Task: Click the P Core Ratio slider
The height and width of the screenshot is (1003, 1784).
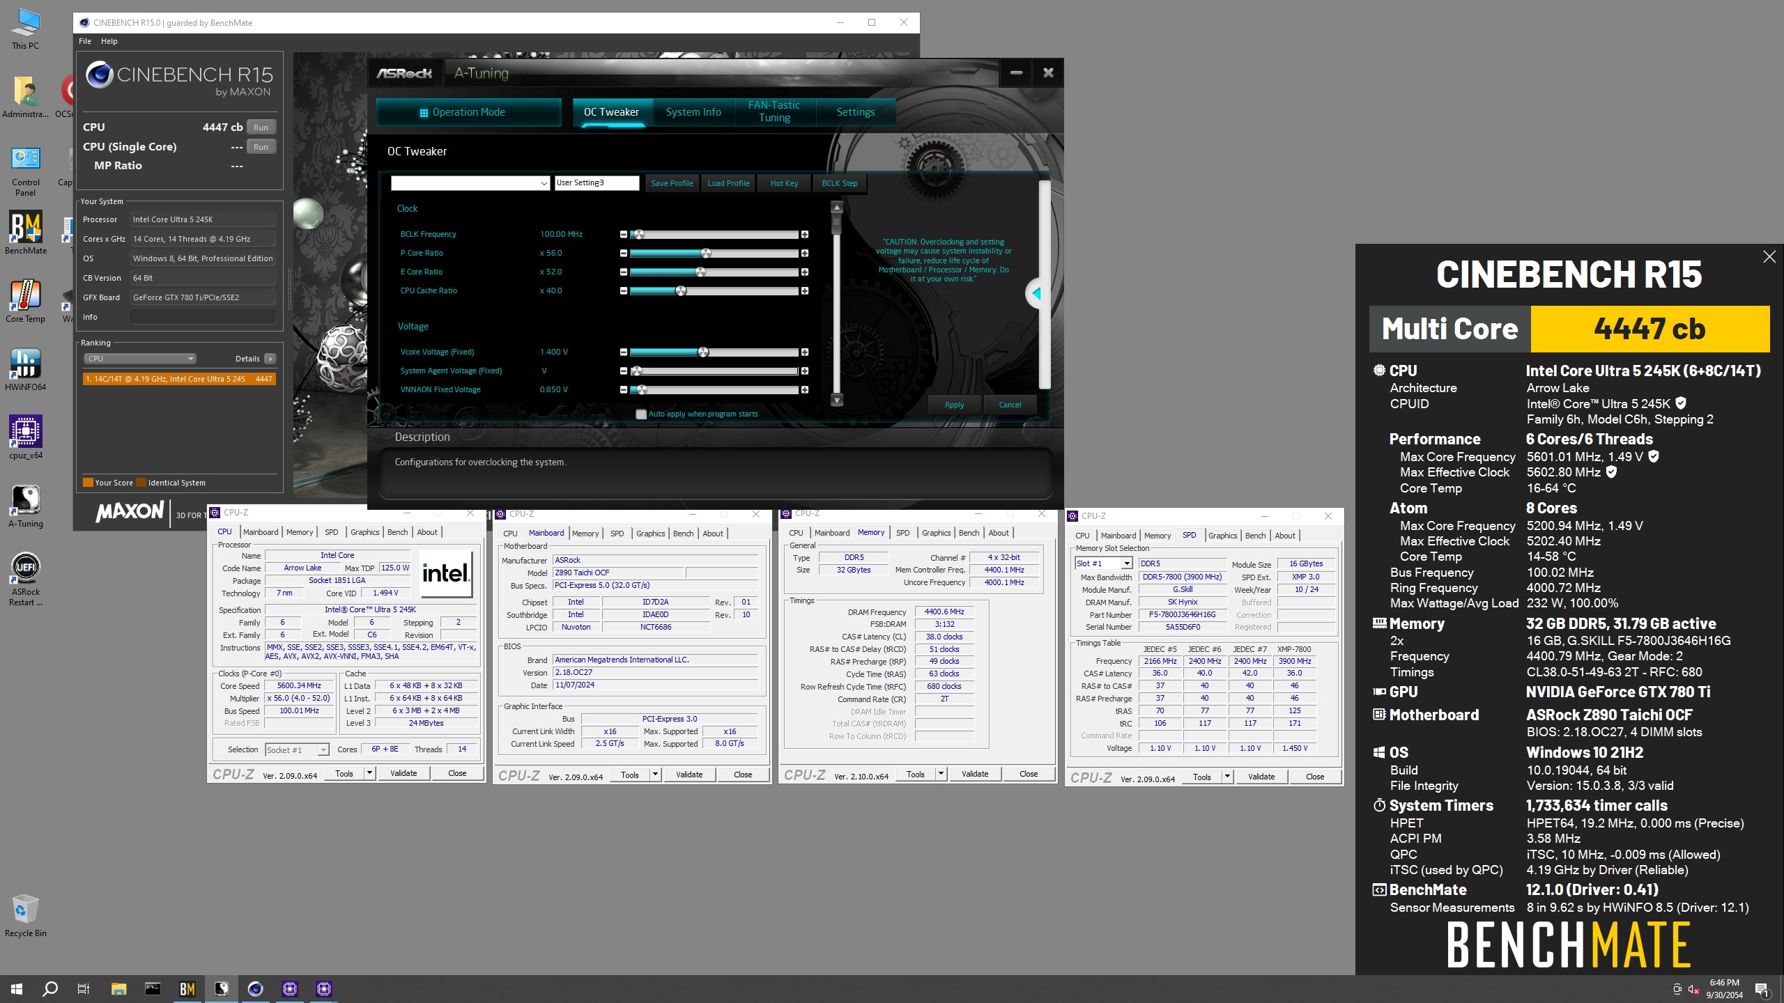Action: click(714, 254)
